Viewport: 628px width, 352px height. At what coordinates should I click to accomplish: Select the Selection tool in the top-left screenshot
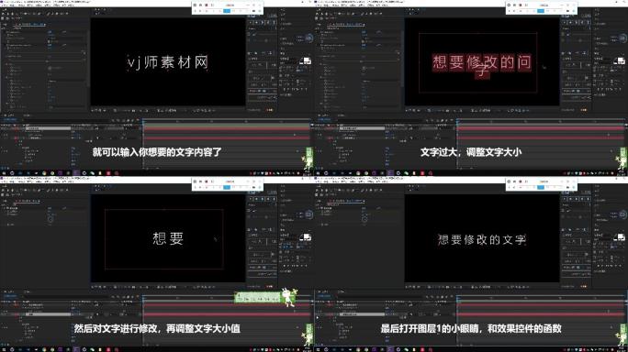pos(3,14)
